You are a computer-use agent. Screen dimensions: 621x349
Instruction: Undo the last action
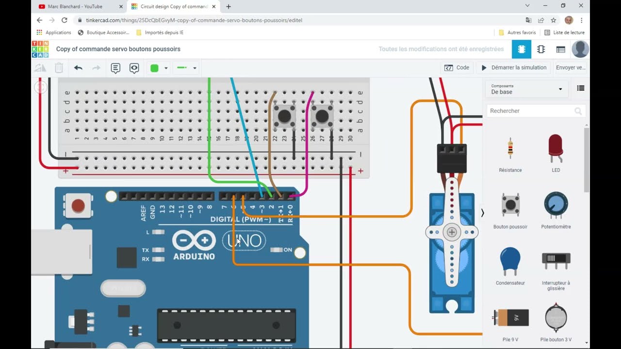click(x=78, y=68)
